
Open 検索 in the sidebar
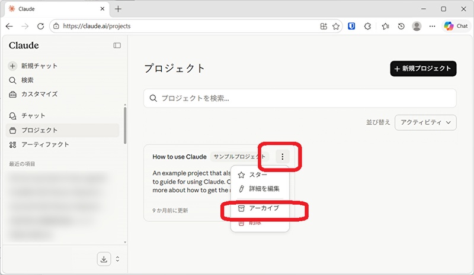point(21,80)
